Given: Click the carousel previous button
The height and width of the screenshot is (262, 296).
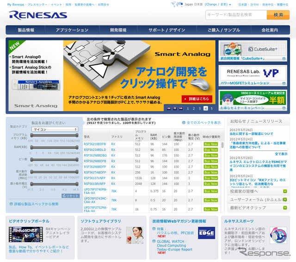Looking at the screenshot, I should pyautogui.click(x=169, y=108).
